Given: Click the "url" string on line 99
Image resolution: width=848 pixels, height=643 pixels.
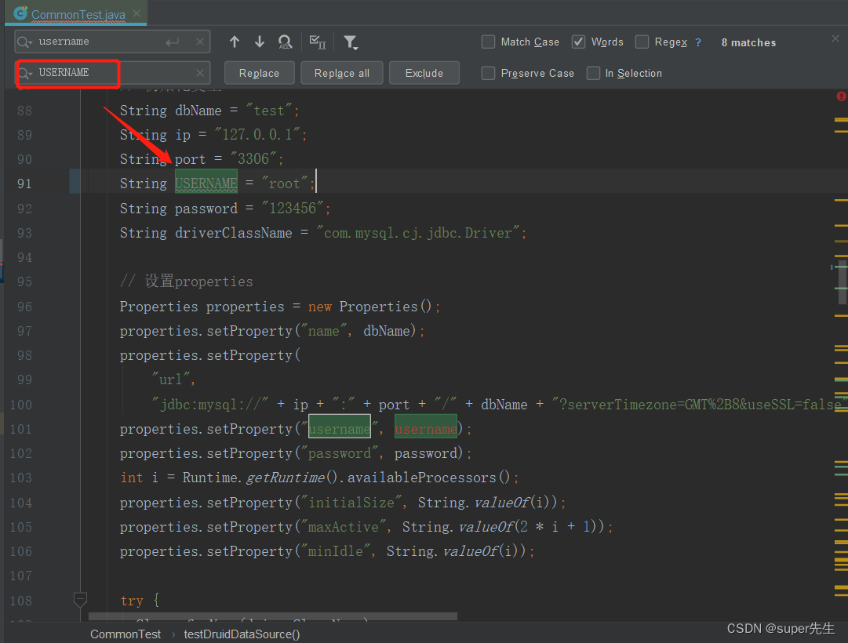Looking at the screenshot, I should tap(171, 380).
